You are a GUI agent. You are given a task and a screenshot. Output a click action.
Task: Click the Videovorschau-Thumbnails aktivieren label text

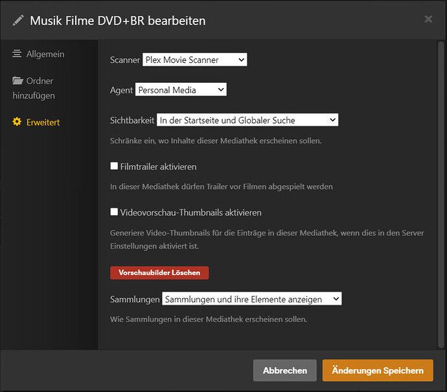click(190, 212)
